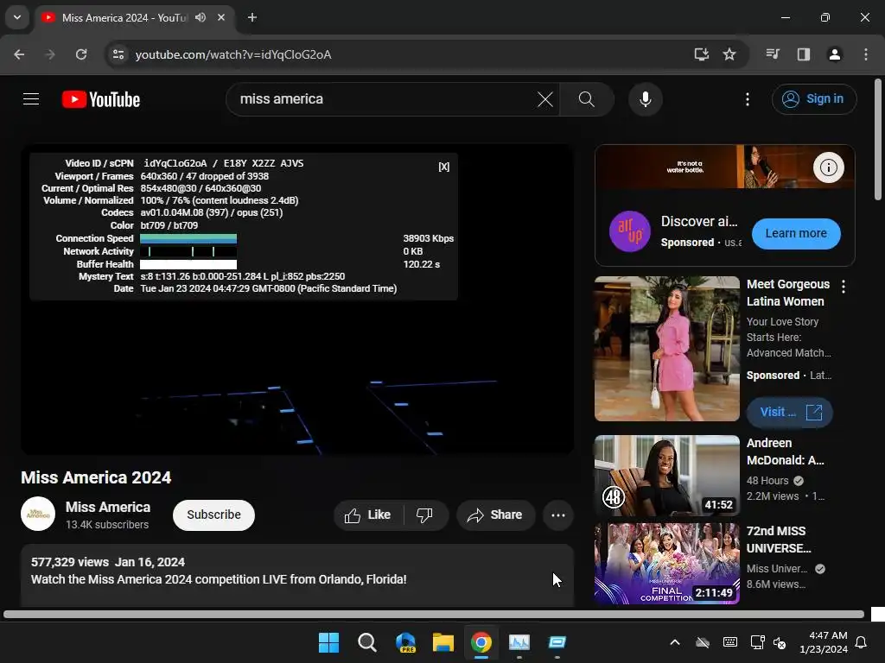Open YouTube settings three-dot menu
The height and width of the screenshot is (663, 885).
(748, 99)
